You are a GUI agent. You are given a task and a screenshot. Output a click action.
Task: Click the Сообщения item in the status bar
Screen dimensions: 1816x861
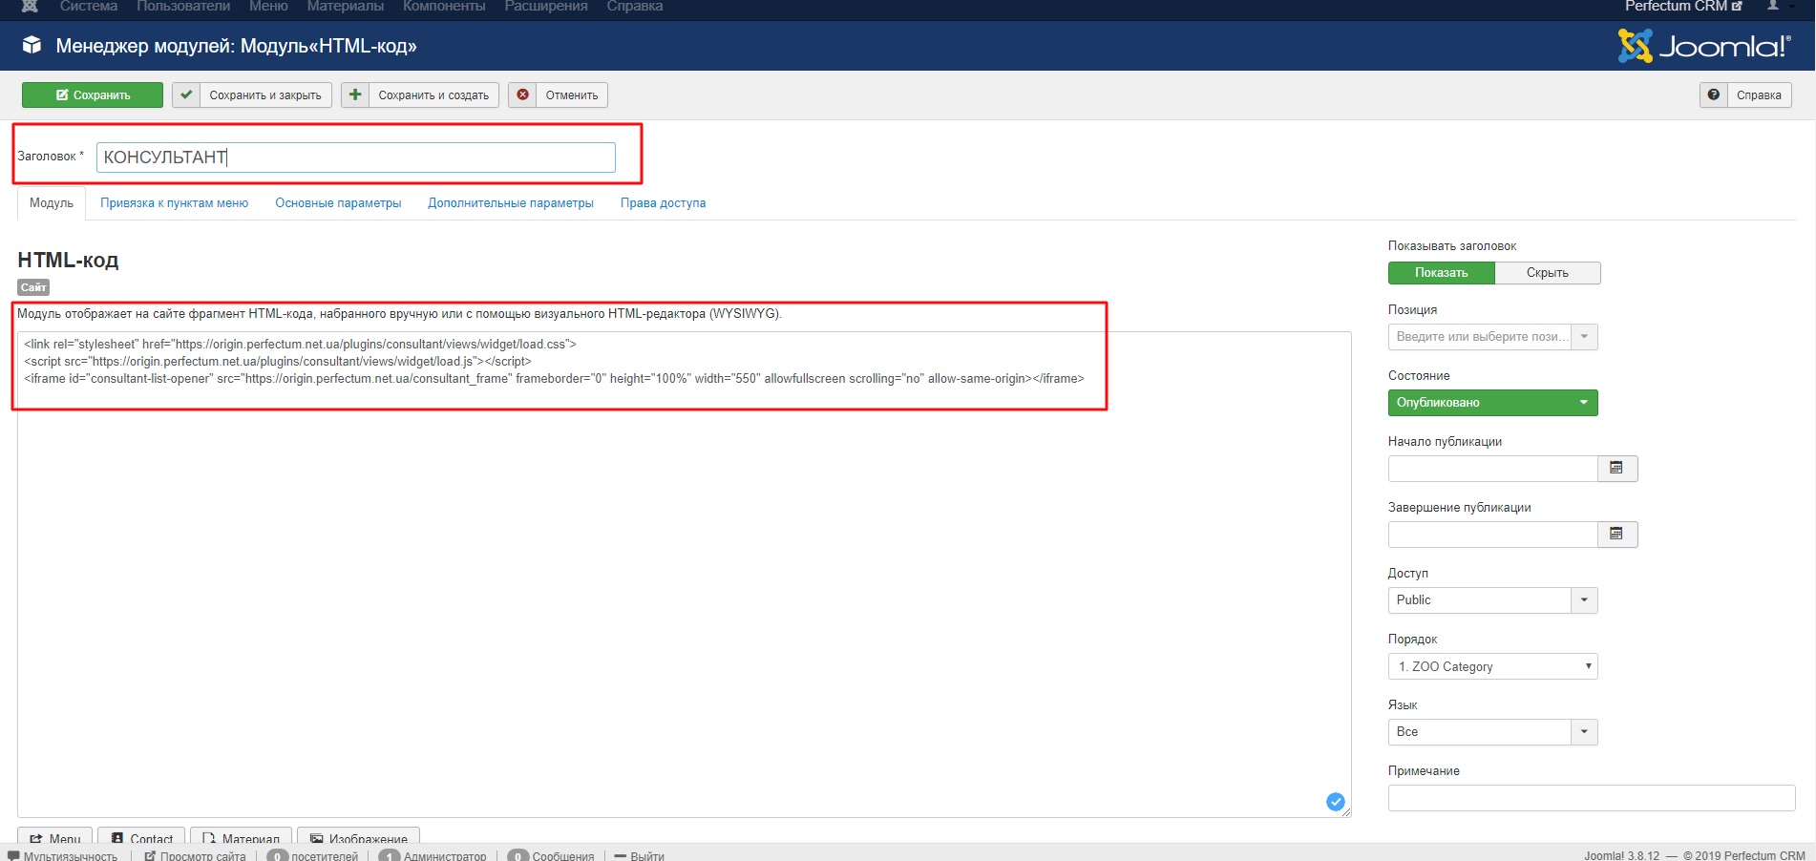coord(551,855)
